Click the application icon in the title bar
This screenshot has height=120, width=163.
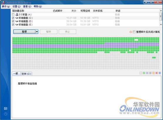pos(3,2)
